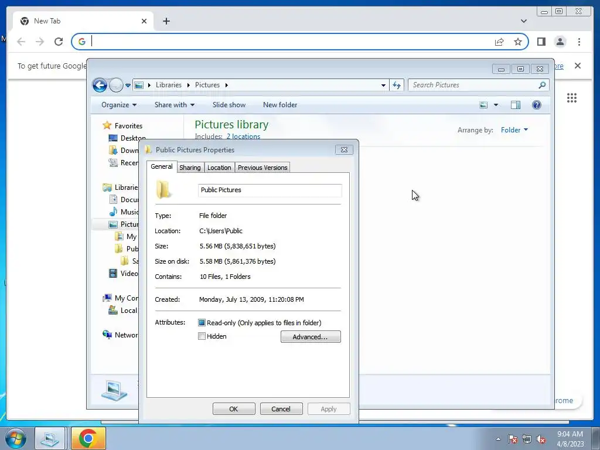Click the Explorer Back button
Image resolution: width=600 pixels, height=450 pixels.
[100, 85]
